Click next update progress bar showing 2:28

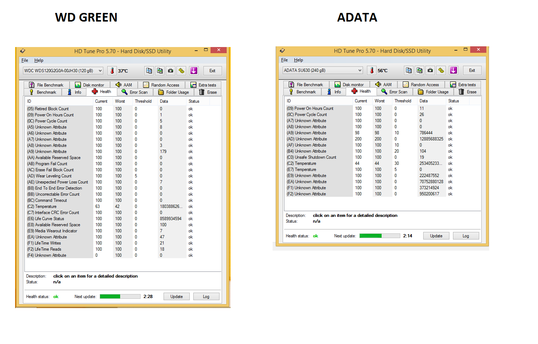point(120,297)
